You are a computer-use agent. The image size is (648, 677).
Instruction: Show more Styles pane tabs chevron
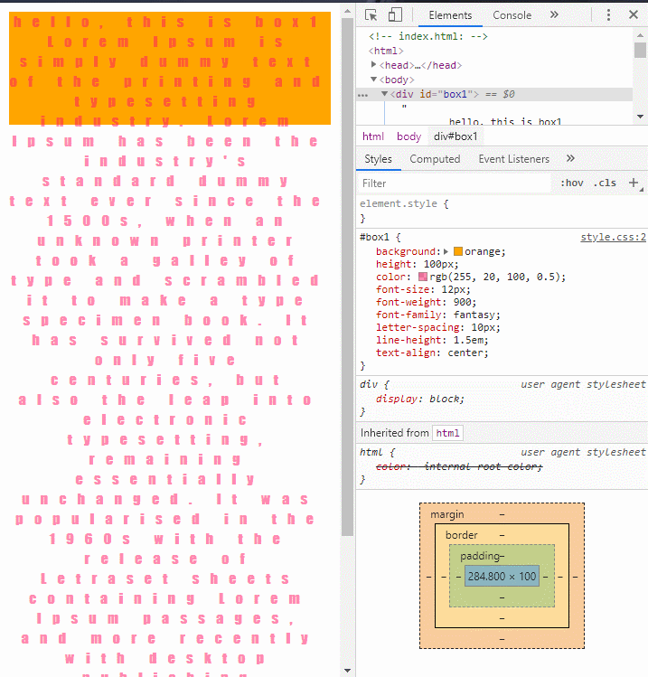point(570,158)
